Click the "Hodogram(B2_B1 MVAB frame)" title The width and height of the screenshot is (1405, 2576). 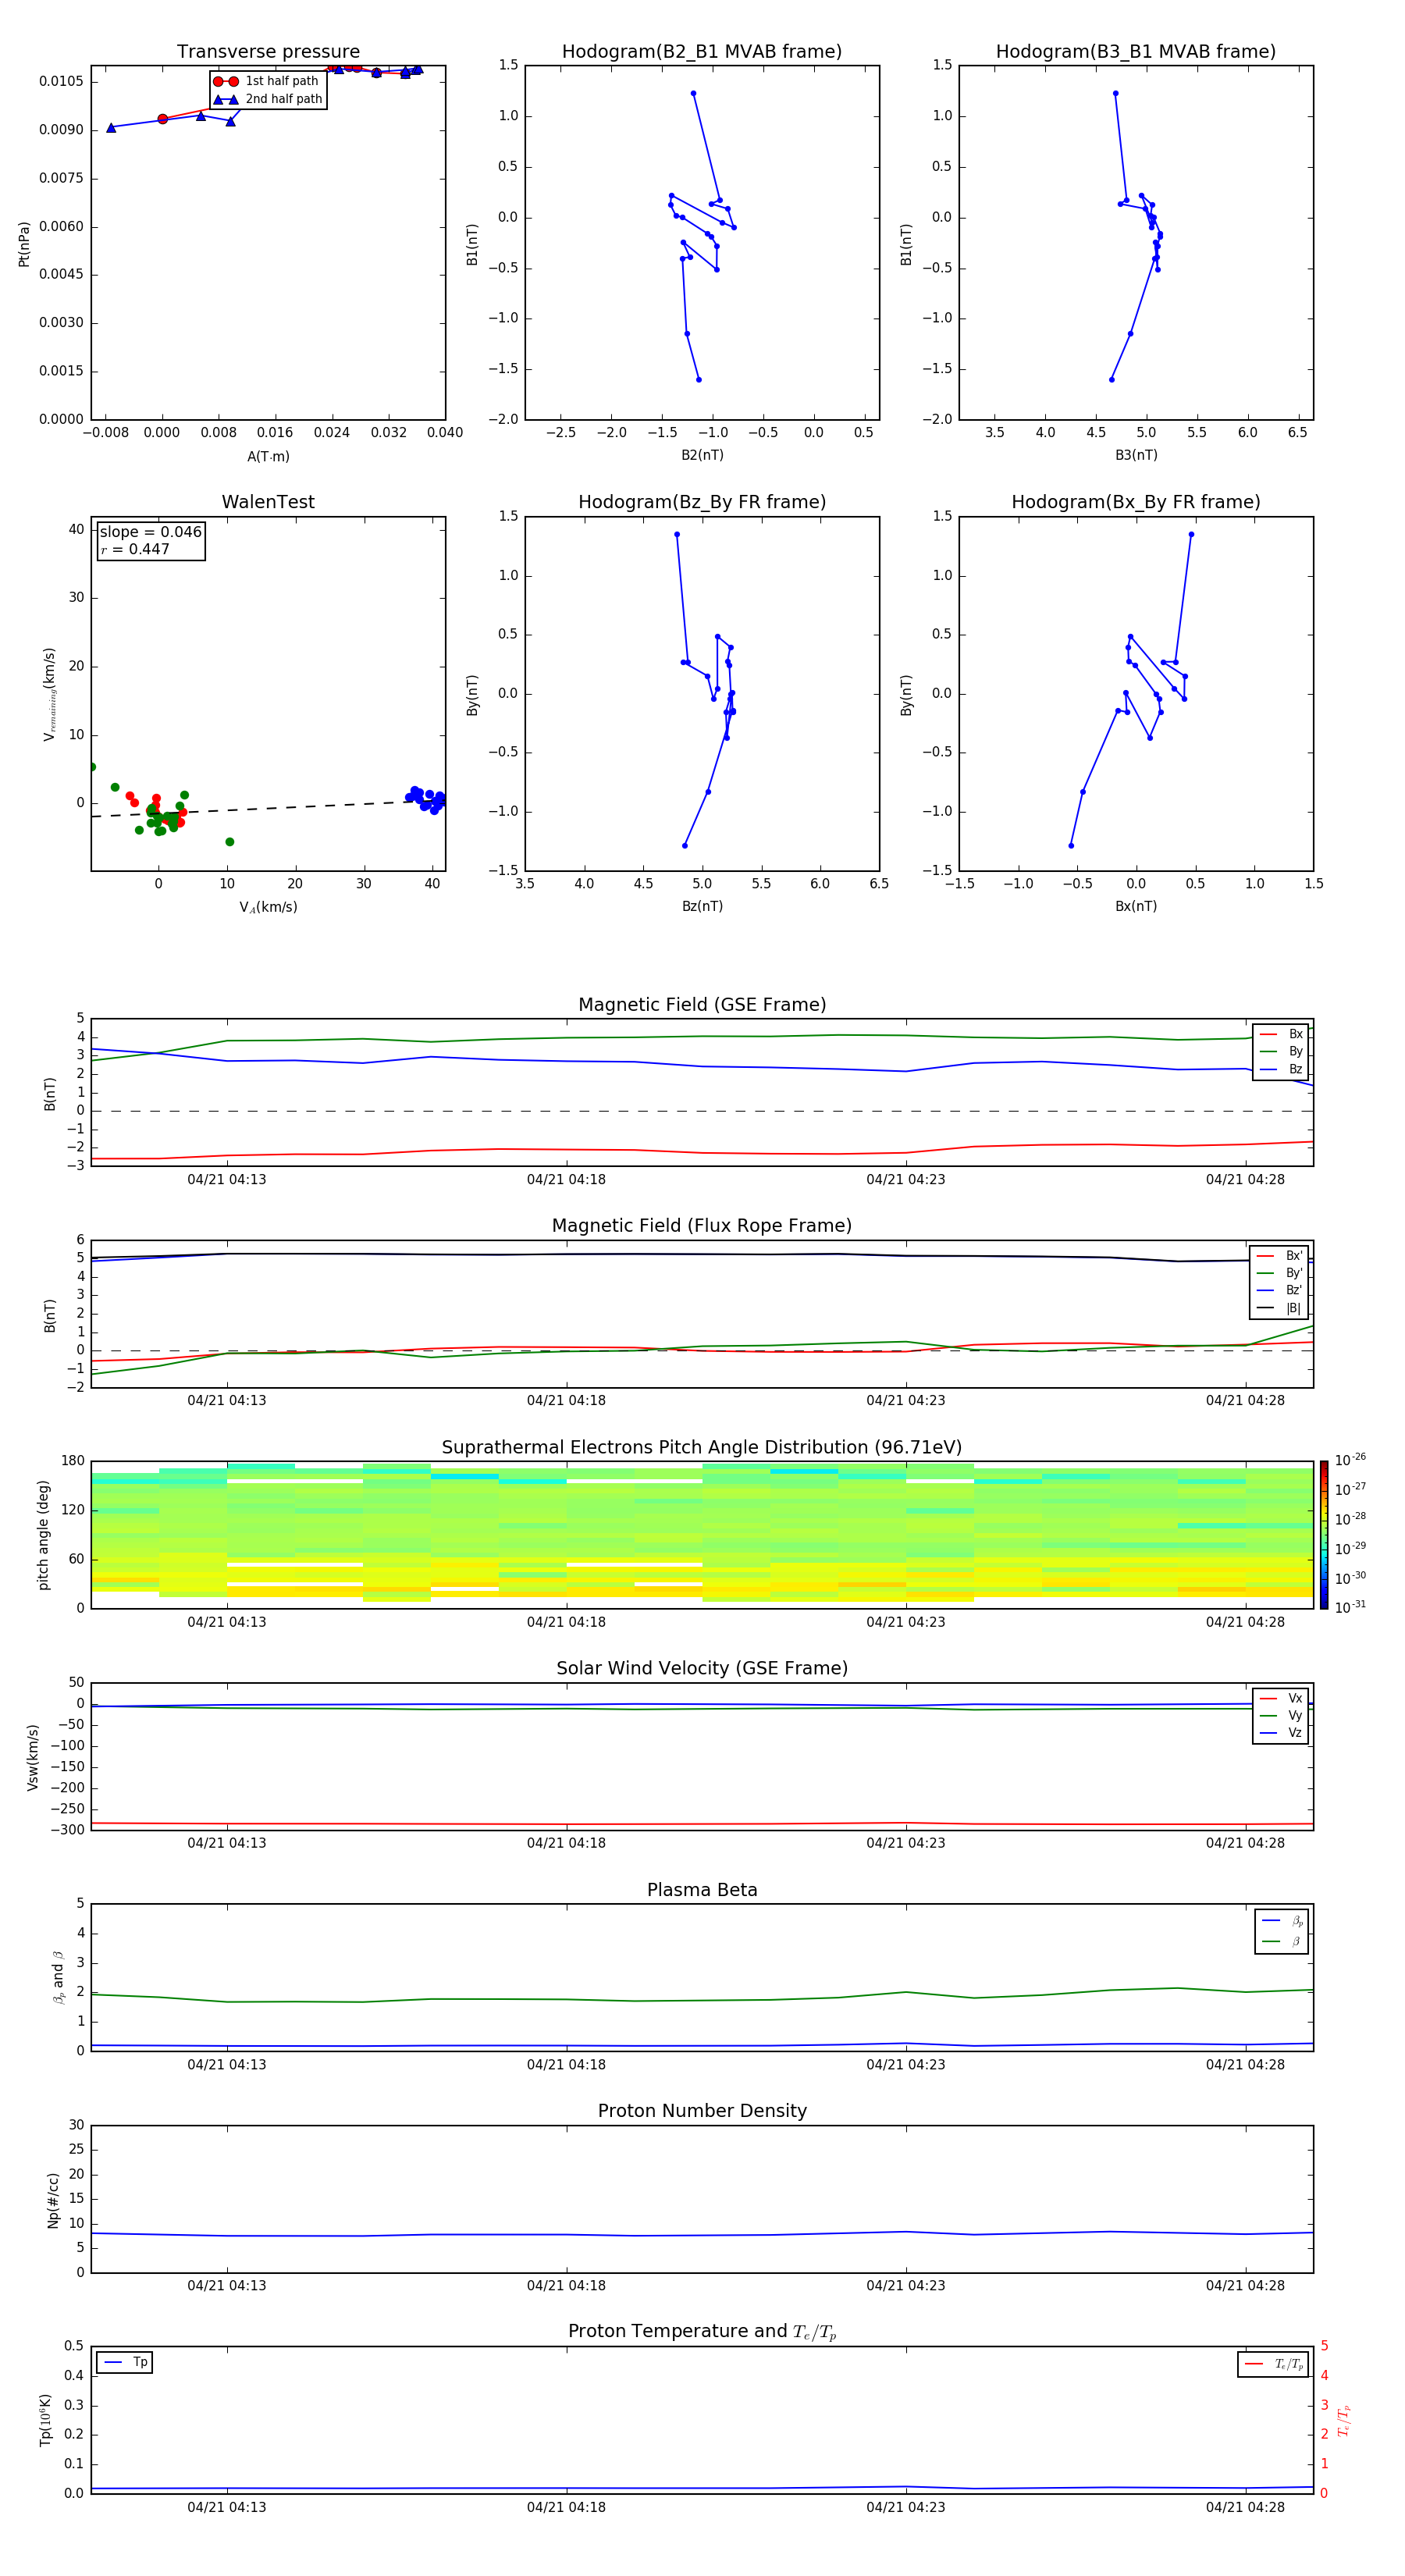[x=702, y=52]
